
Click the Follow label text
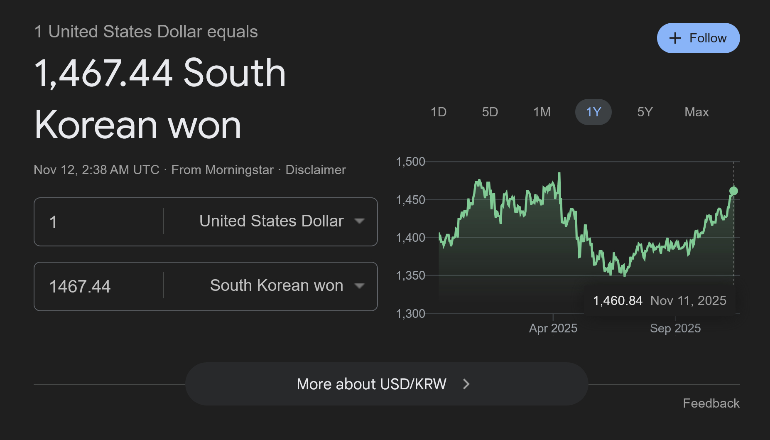[x=708, y=38]
